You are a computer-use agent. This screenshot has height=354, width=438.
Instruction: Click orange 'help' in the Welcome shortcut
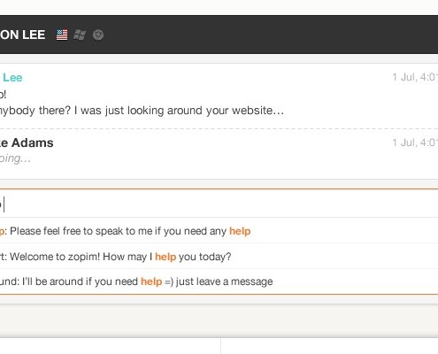pos(165,257)
